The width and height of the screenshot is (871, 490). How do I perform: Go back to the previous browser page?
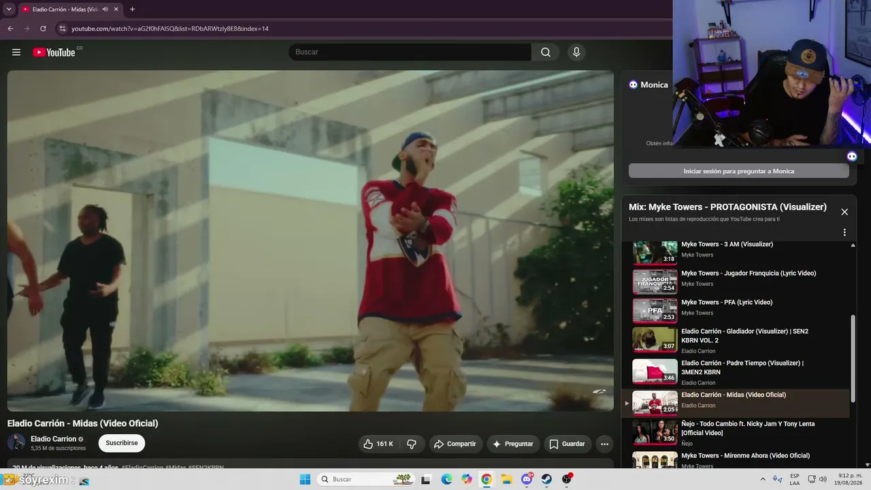[x=10, y=29]
